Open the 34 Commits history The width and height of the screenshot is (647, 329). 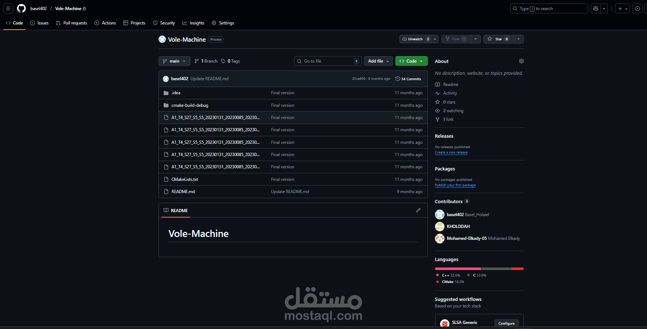tap(408, 79)
